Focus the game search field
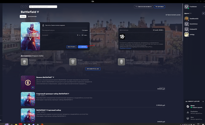 tap(43, 6)
